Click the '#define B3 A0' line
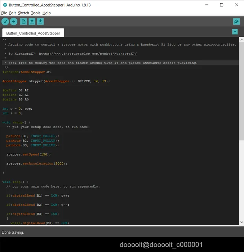 coord(15,99)
